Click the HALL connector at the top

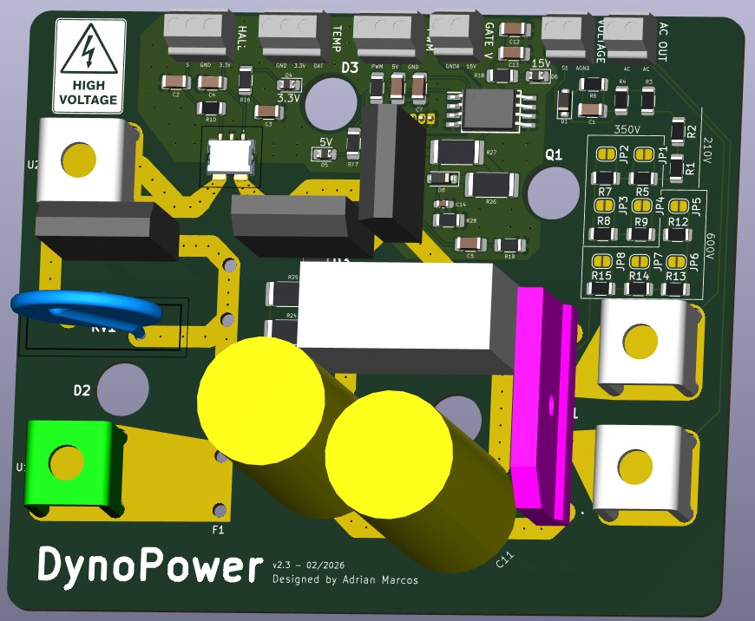199,30
